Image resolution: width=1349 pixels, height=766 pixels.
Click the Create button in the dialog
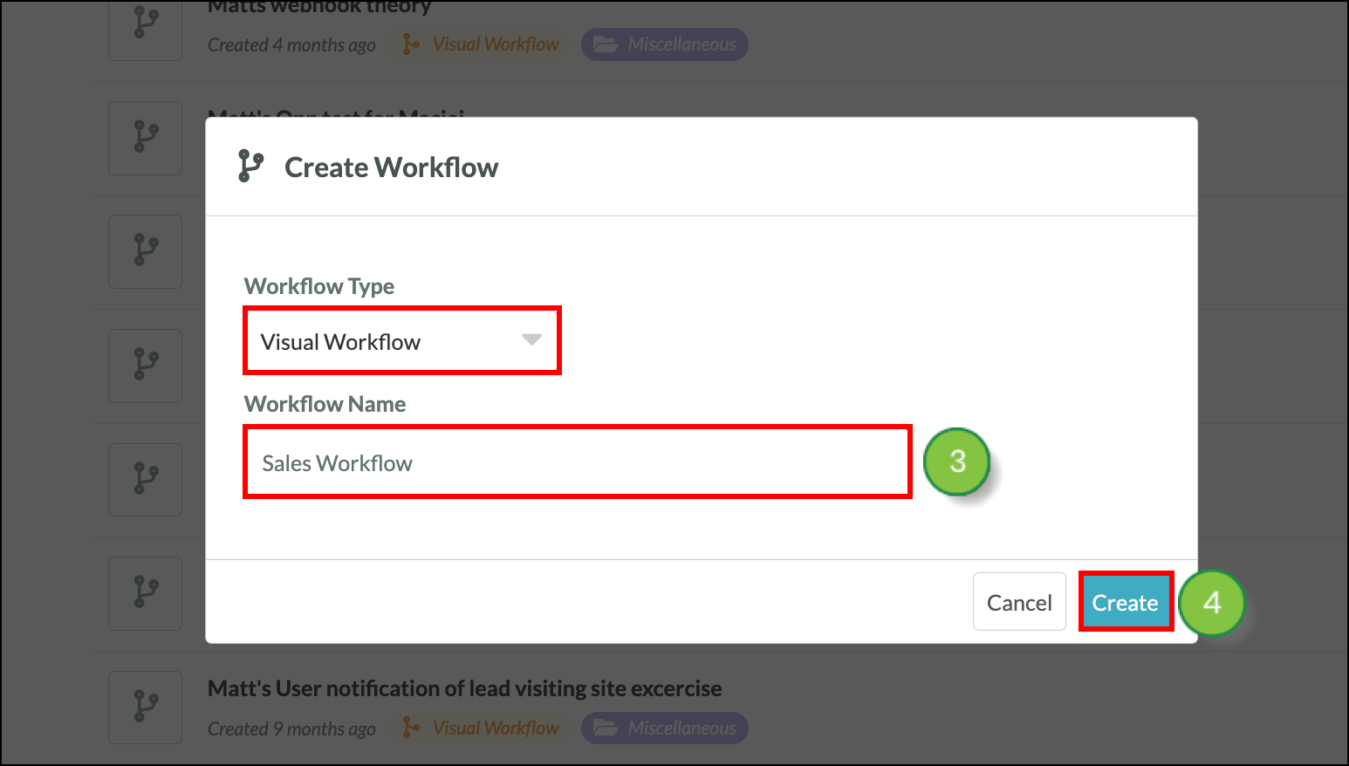[1125, 602]
